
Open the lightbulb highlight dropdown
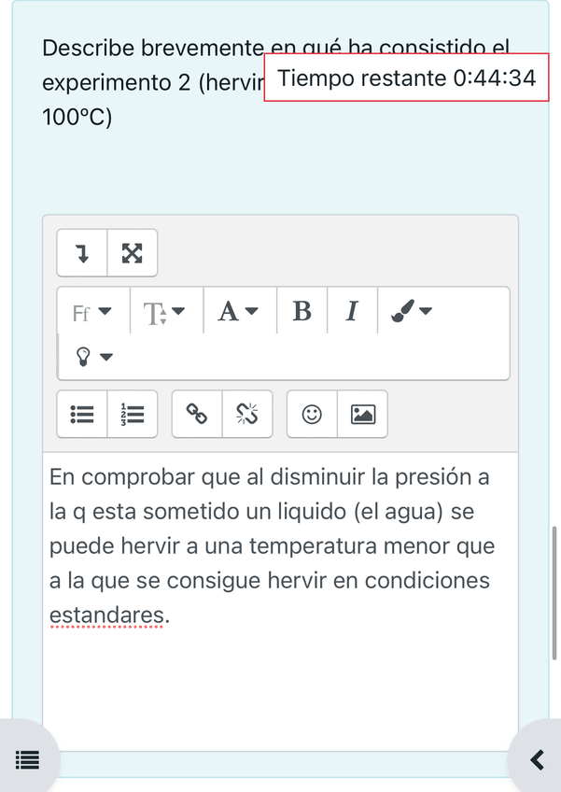point(92,356)
